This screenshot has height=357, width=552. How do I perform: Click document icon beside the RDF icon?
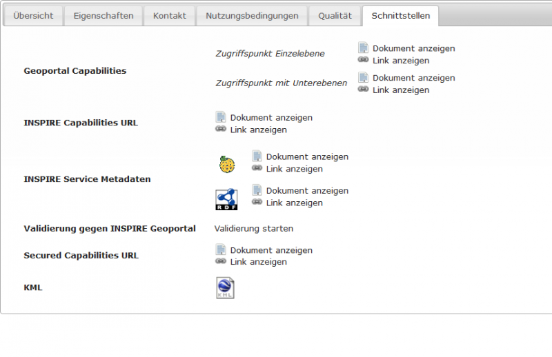(257, 190)
